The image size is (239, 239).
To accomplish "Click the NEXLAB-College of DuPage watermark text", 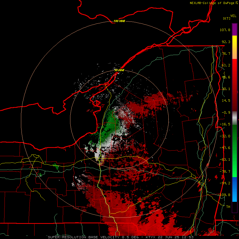I will 214,3.
